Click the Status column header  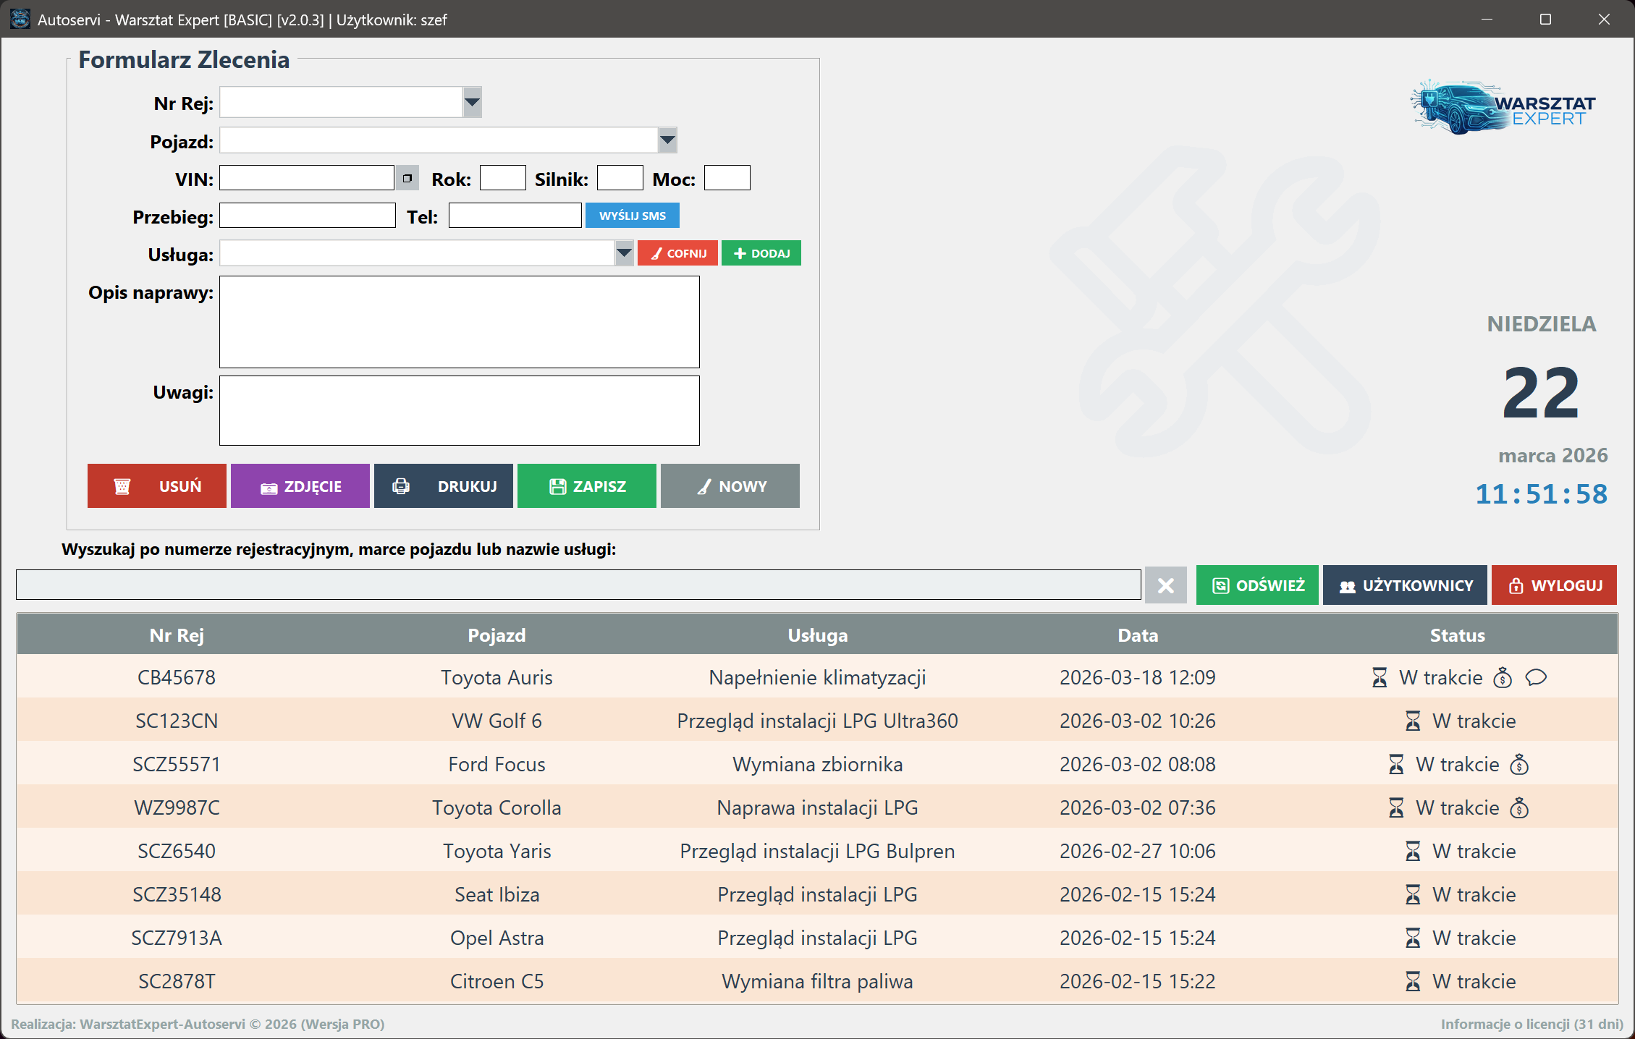[1457, 635]
